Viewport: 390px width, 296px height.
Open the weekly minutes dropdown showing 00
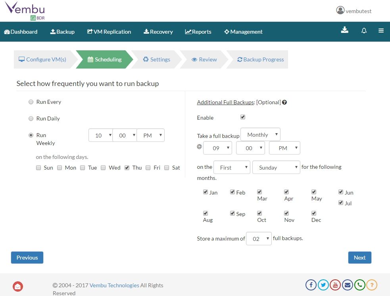pyautogui.click(x=125, y=136)
